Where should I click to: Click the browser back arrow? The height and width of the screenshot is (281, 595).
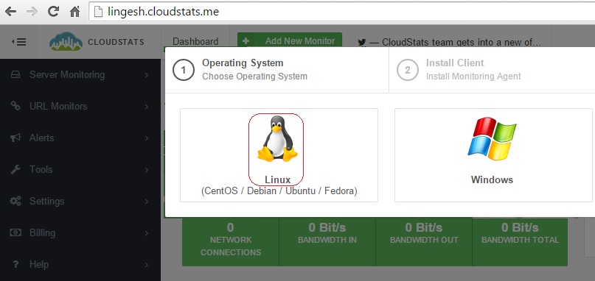[x=10, y=12]
